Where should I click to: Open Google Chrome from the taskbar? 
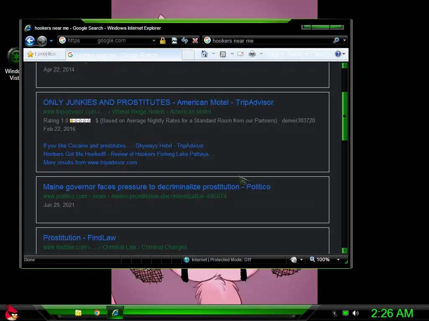97,313
